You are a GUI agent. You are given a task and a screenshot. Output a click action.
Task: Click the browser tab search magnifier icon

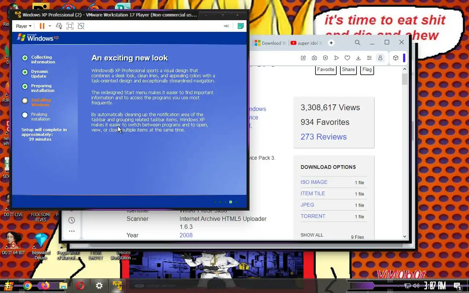tap(358, 42)
